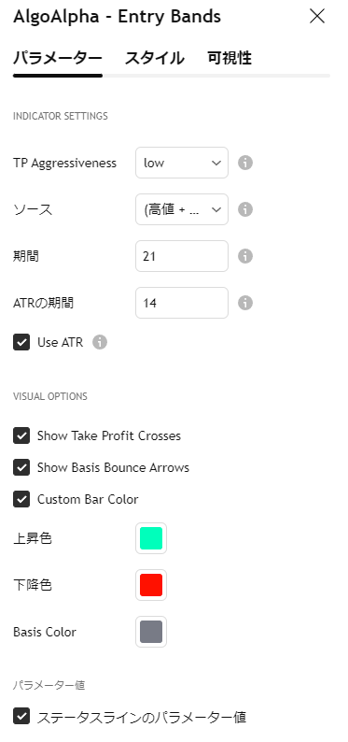
Task: Expand the ソース source dropdown
Action: 182,209
